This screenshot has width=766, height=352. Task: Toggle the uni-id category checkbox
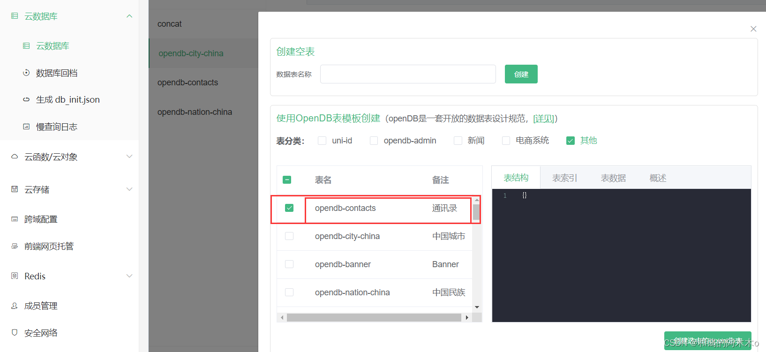(322, 141)
